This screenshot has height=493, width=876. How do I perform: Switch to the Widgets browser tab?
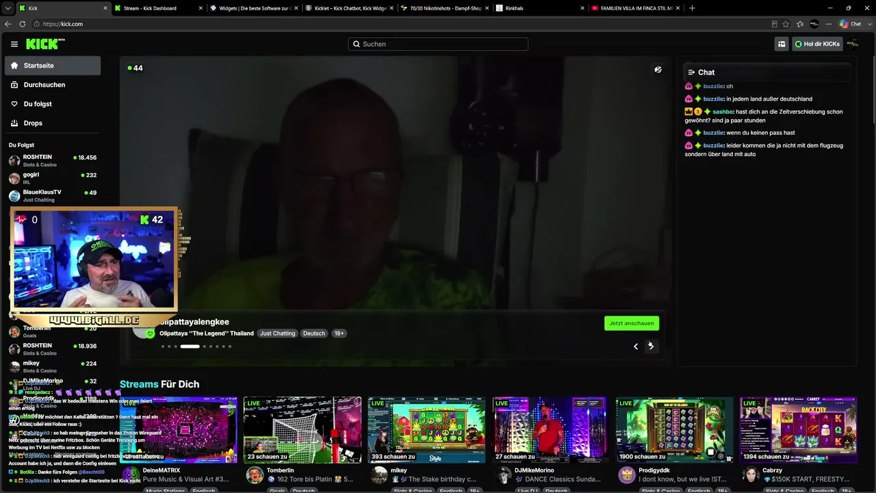[254, 8]
